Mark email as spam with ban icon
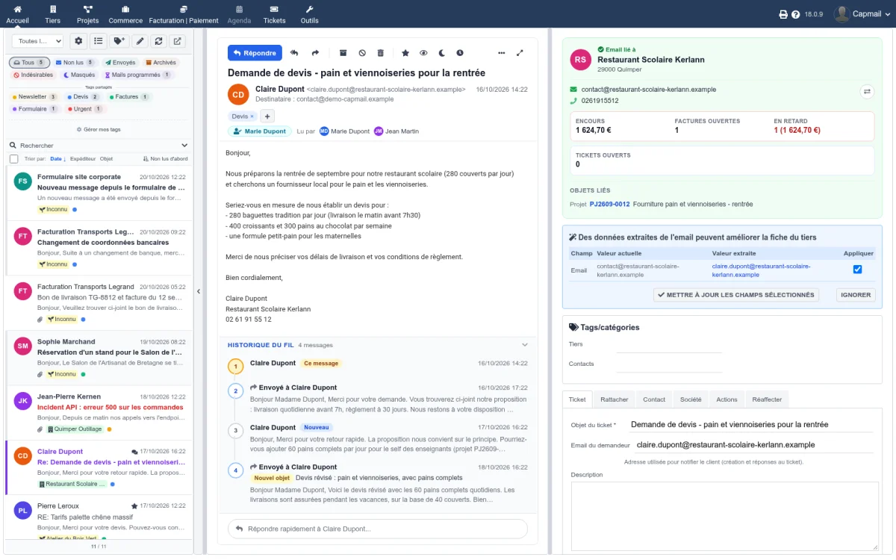 pos(362,53)
